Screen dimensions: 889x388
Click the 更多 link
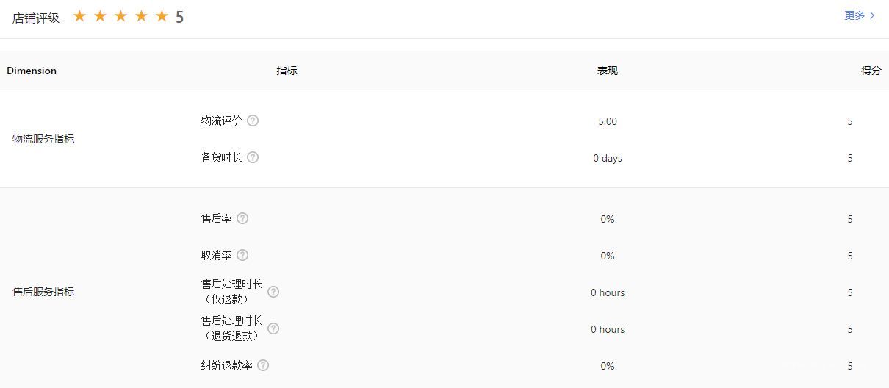click(x=854, y=15)
